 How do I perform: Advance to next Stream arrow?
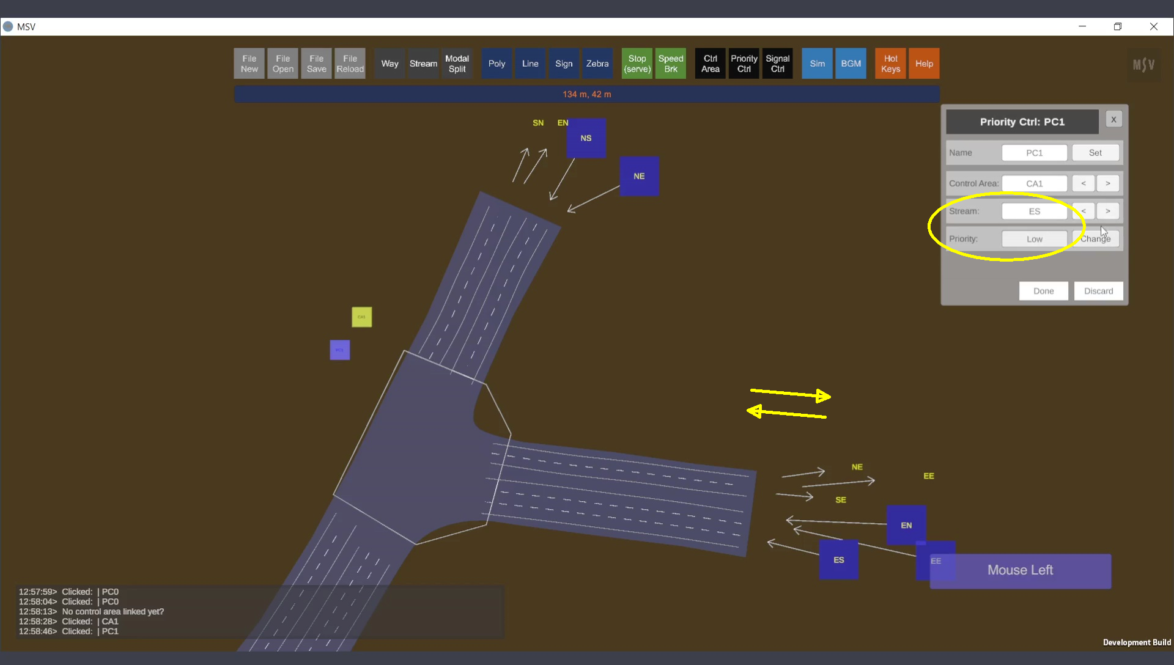point(1107,211)
